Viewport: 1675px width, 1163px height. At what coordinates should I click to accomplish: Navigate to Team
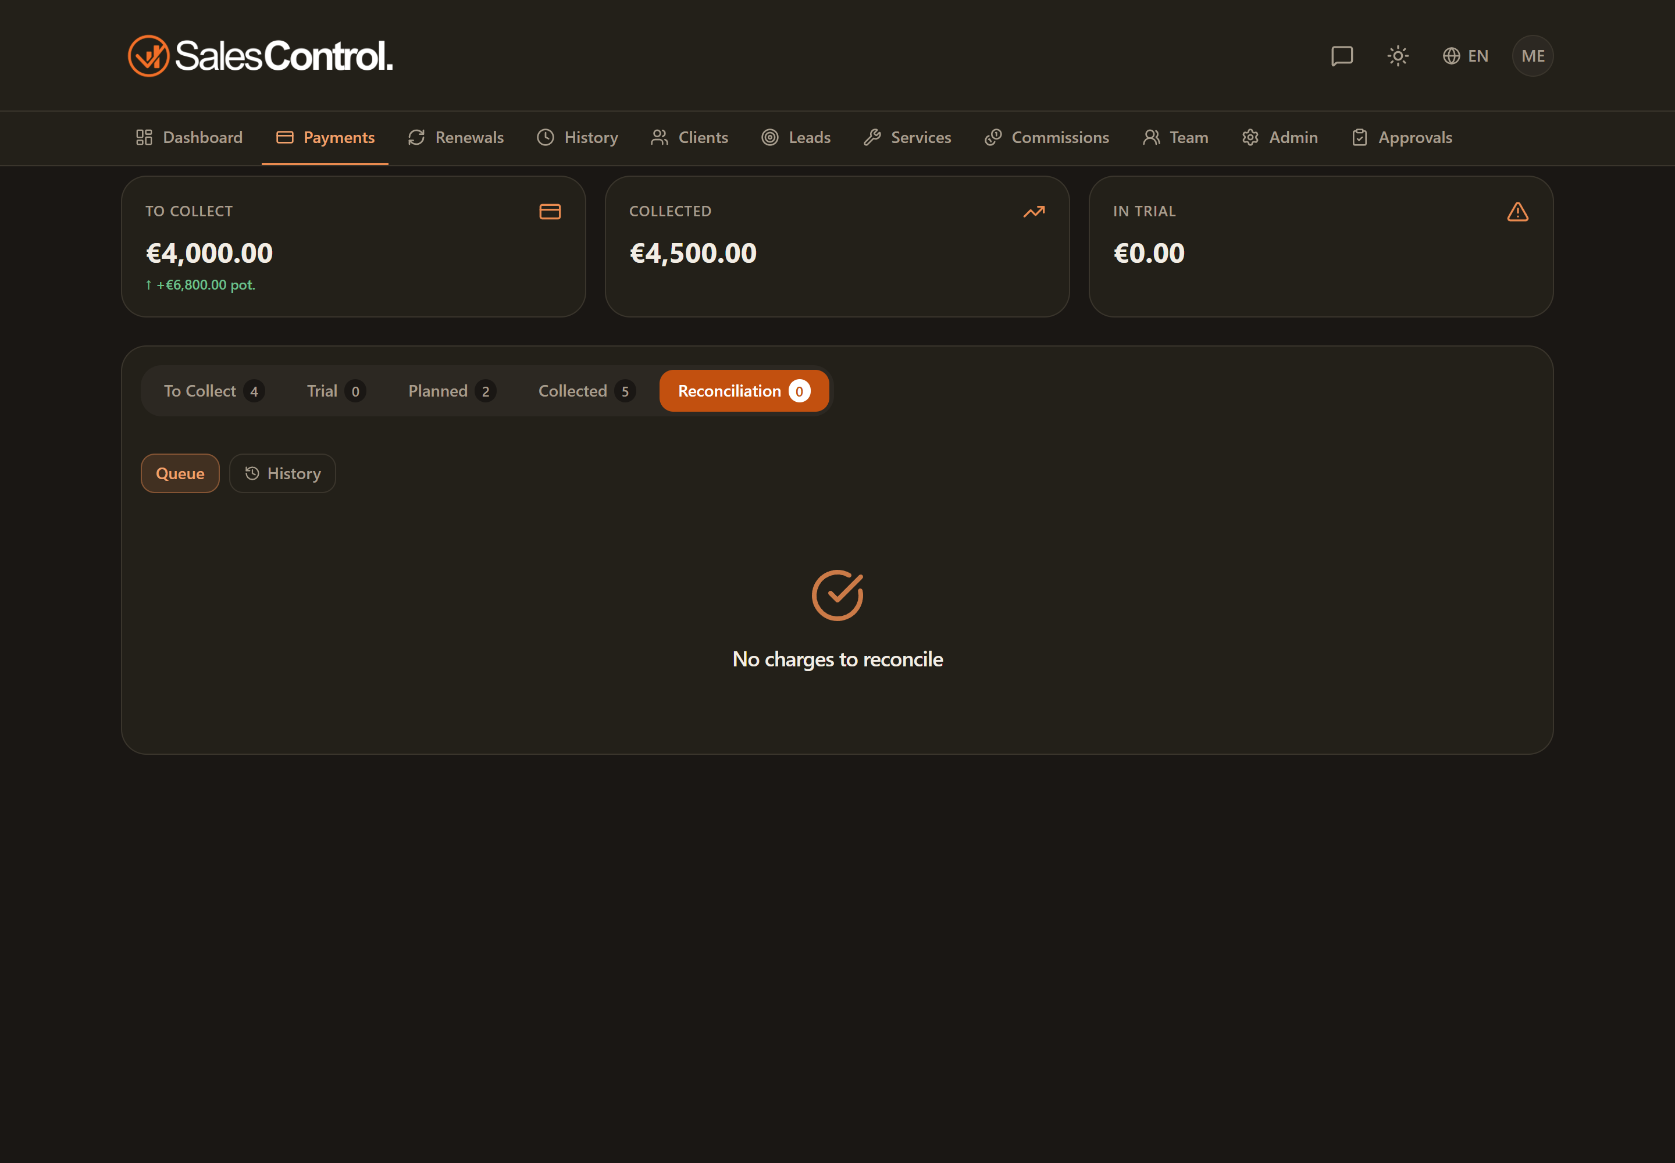point(1175,138)
